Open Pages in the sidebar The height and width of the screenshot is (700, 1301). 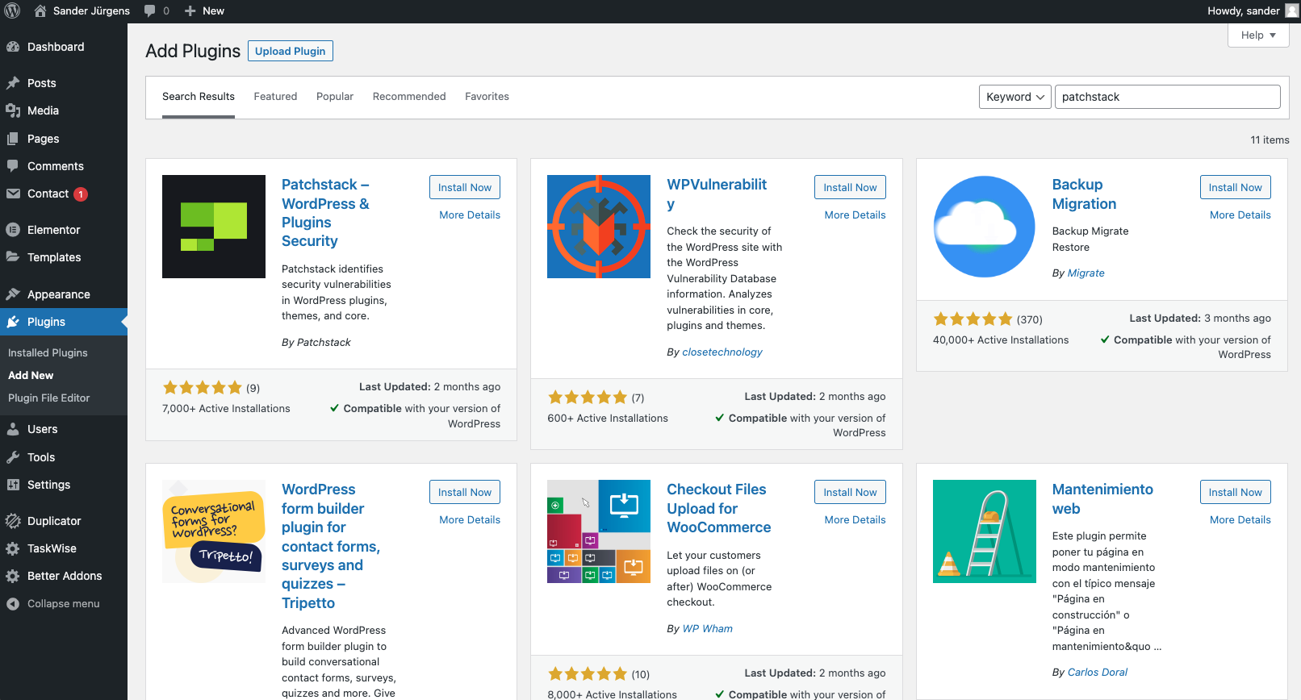tap(64, 139)
